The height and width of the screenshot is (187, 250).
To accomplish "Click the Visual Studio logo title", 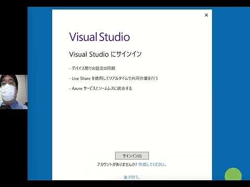I will pos(99,37).
